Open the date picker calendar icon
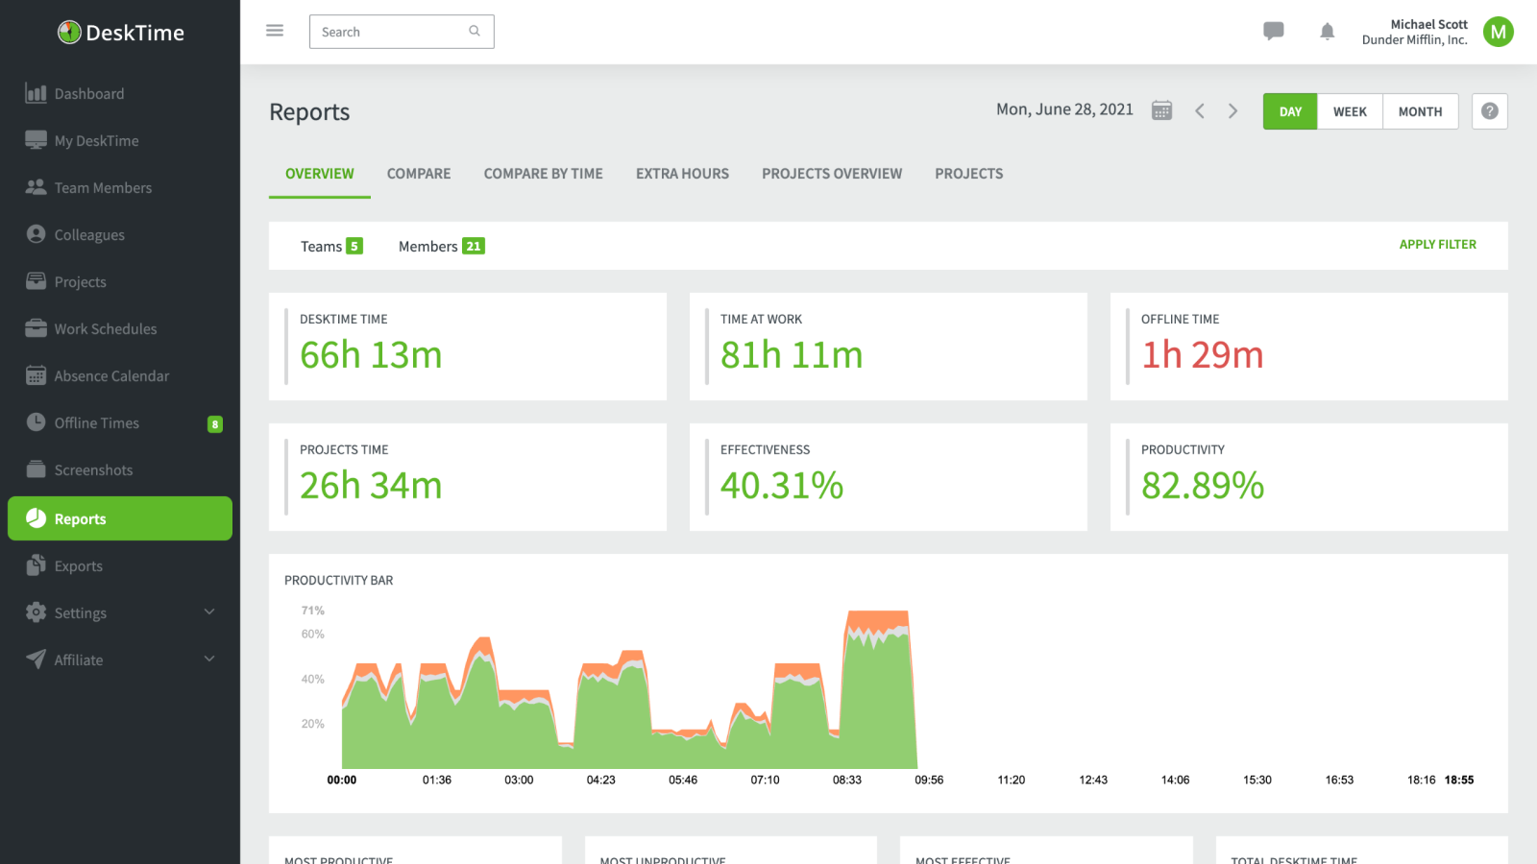Screen dimensions: 1537x864 [1161, 109]
